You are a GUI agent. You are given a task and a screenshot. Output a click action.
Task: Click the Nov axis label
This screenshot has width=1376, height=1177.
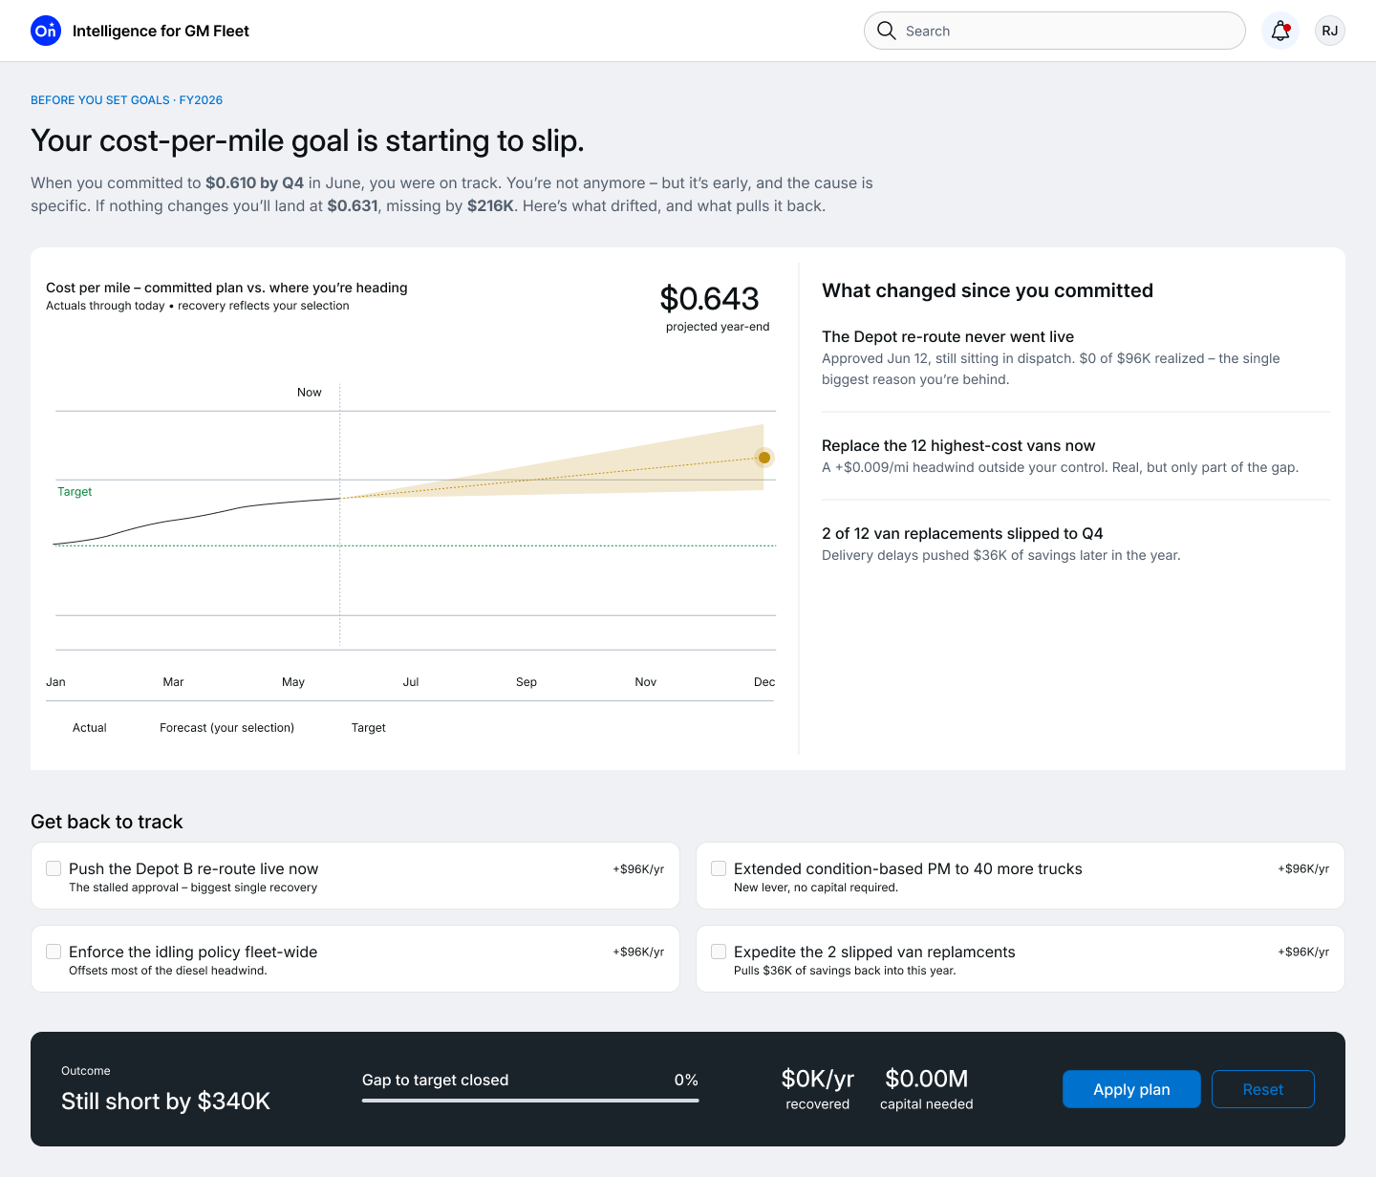click(646, 682)
